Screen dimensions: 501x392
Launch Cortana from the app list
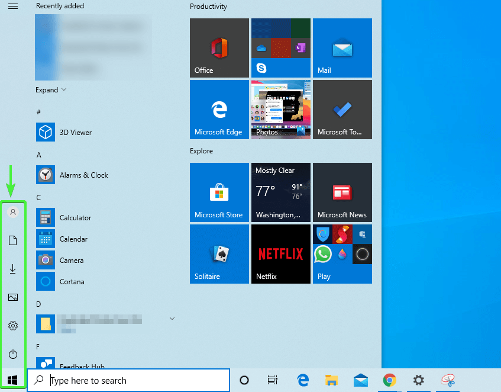pos(71,281)
